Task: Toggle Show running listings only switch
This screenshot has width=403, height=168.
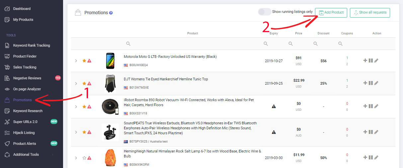Action: pyautogui.click(x=265, y=12)
